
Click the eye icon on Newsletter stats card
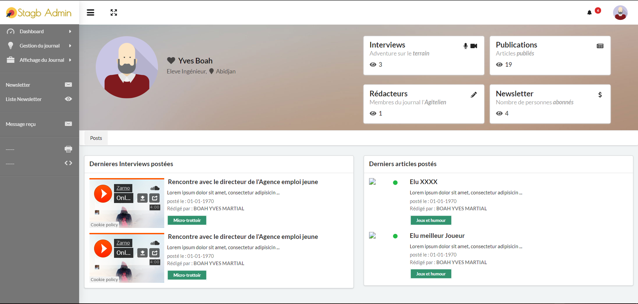(x=499, y=113)
